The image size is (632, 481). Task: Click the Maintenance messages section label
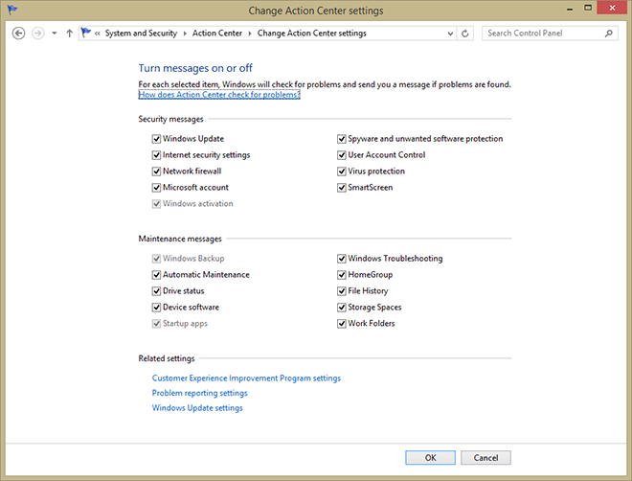click(x=180, y=239)
